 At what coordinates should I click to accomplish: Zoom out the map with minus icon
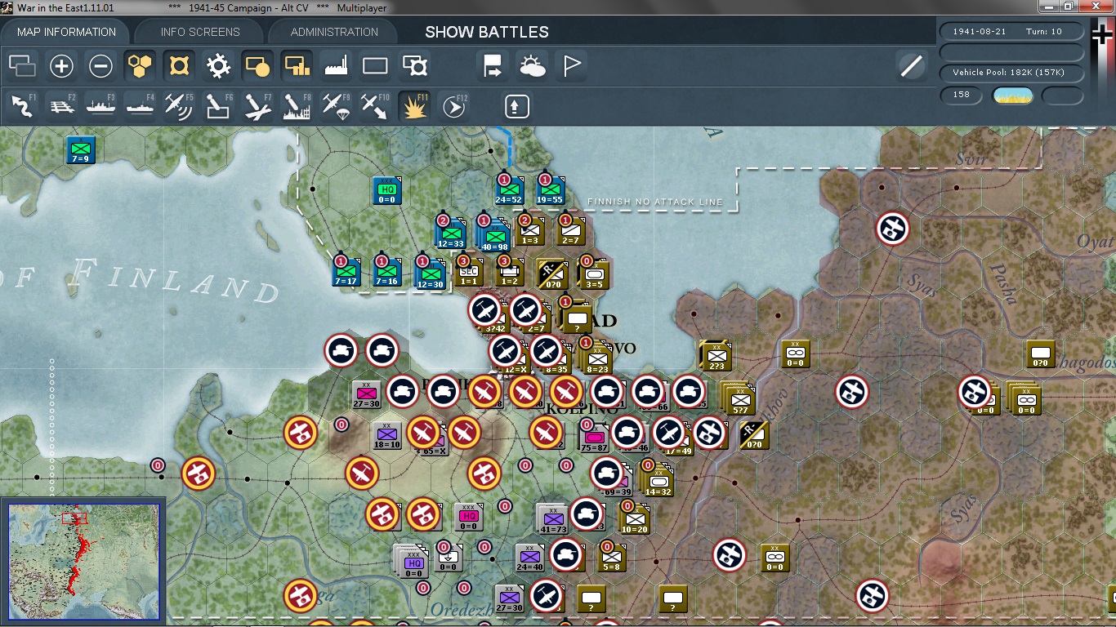(x=100, y=65)
